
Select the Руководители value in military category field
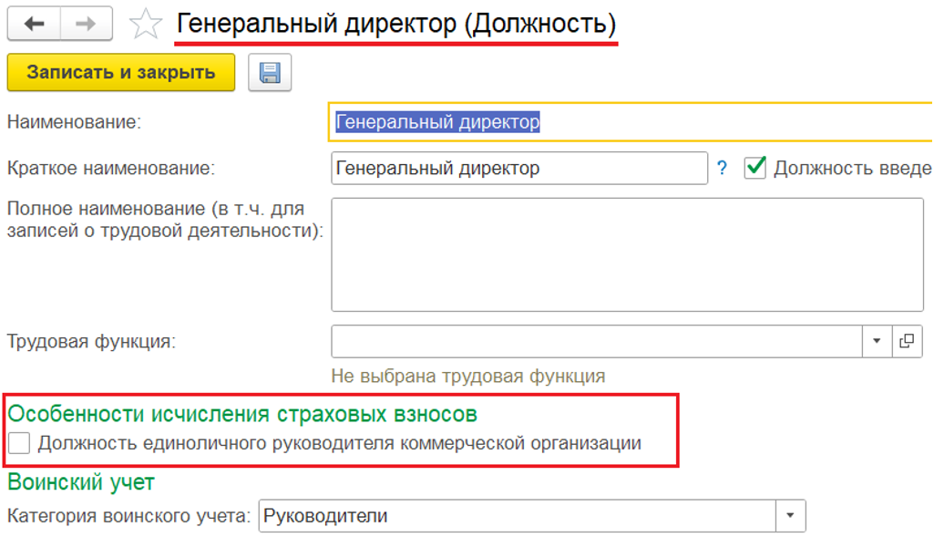point(516,516)
